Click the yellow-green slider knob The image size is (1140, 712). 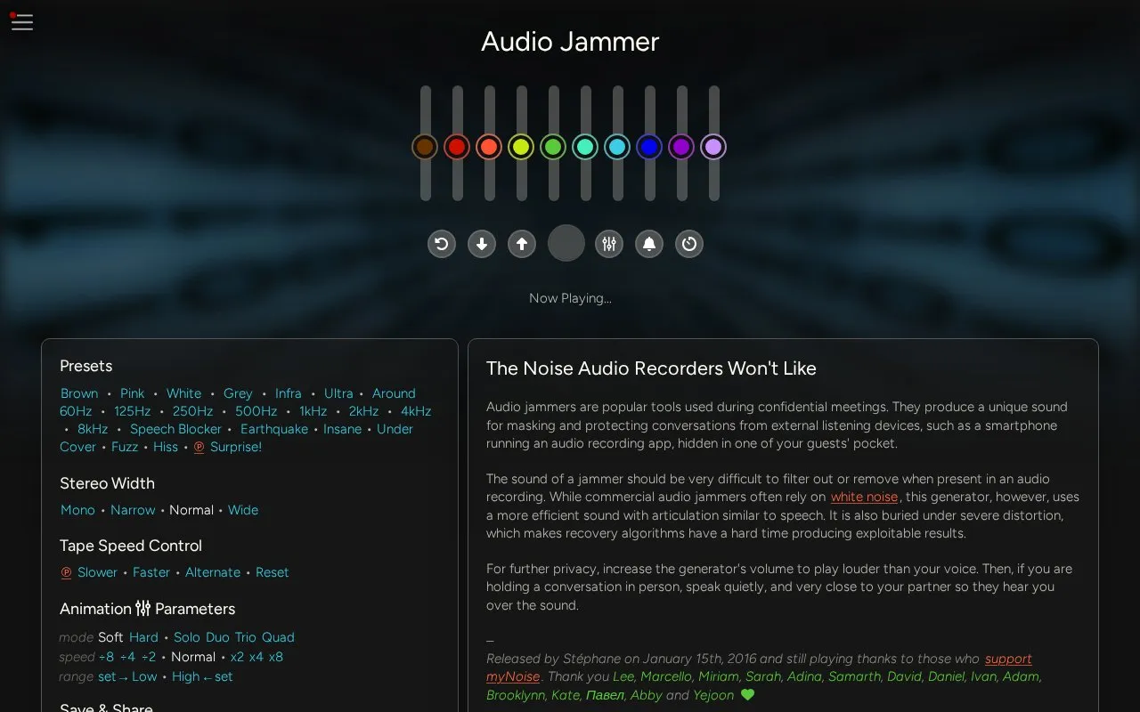coord(521,147)
